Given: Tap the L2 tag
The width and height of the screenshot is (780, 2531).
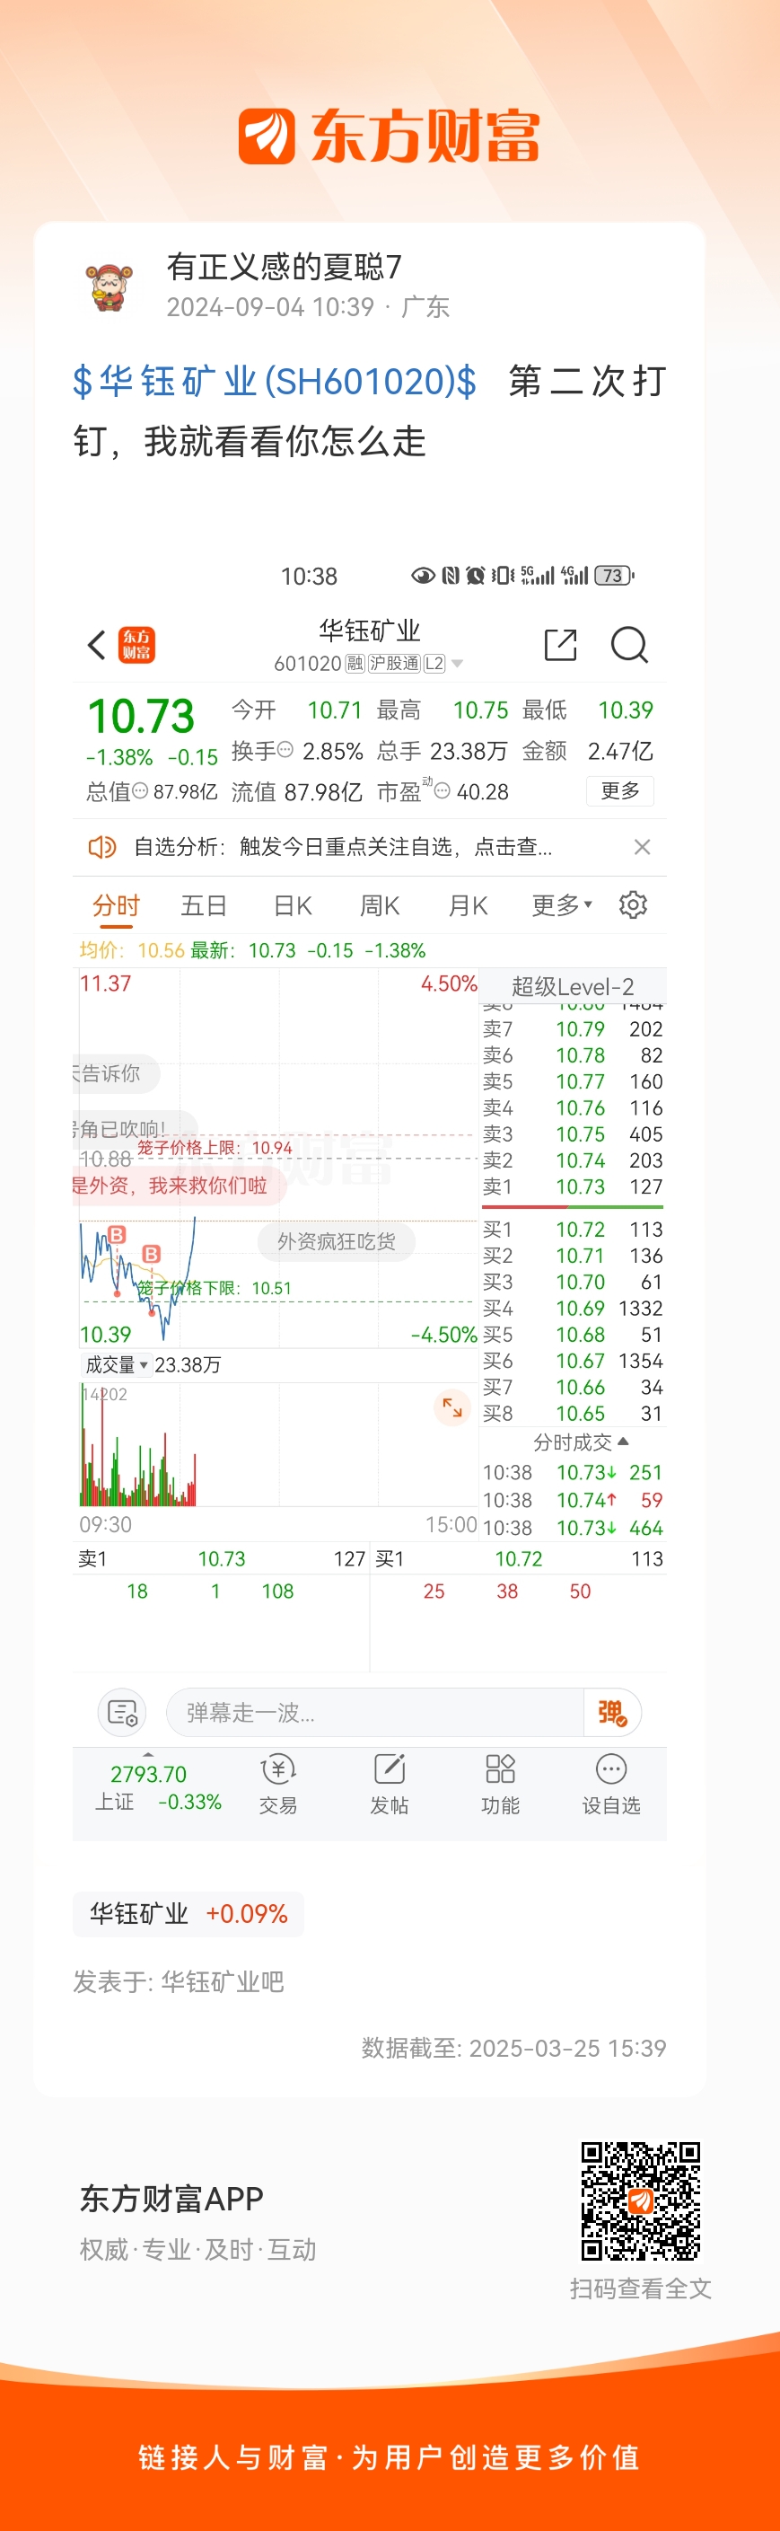Looking at the screenshot, I should coord(434,665).
